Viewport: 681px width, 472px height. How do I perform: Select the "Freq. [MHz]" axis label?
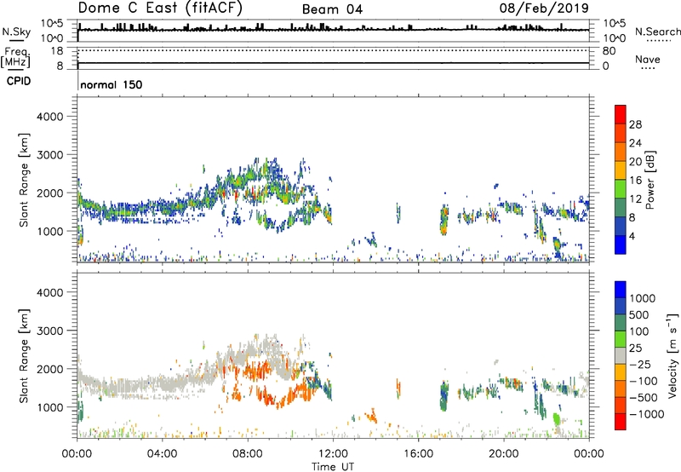16,57
